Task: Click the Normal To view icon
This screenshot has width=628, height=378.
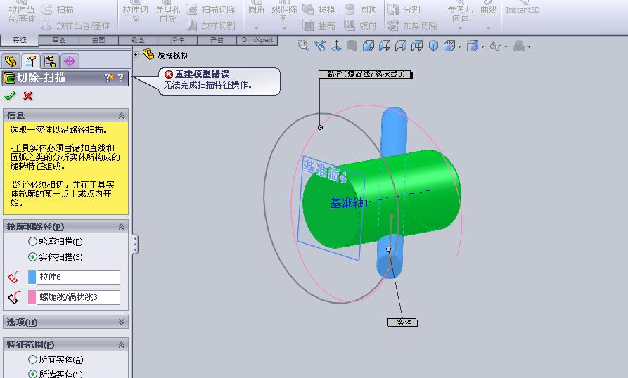Action: [x=336, y=46]
